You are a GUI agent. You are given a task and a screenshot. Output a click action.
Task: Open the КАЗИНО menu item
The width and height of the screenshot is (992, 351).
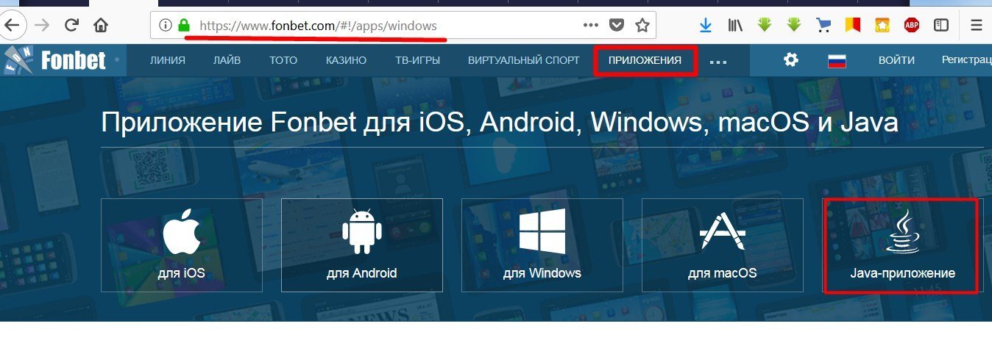(x=346, y=61)
